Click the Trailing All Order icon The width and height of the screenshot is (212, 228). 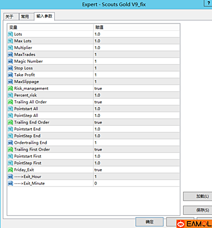[10, 102]
